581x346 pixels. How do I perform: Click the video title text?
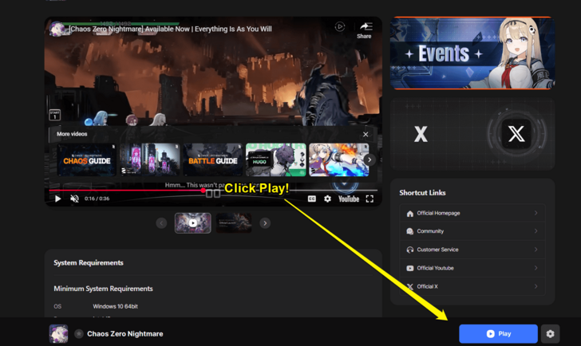point(171,29)
